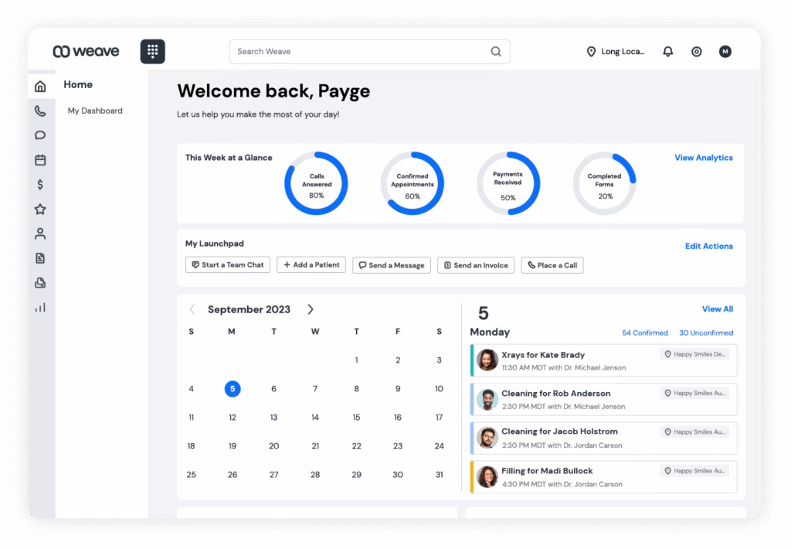Open the dial pad icon
Image resolution: width=791 pixels, height=549 pixels.
coord(152,51)
